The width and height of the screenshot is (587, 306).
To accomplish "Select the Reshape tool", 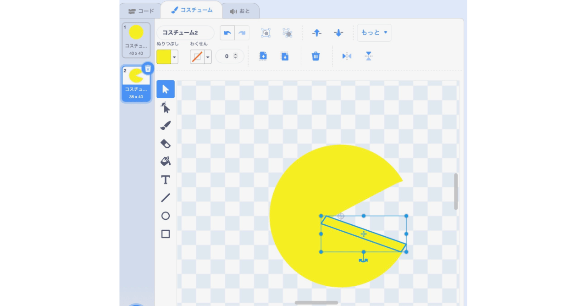I will [166, 108].
